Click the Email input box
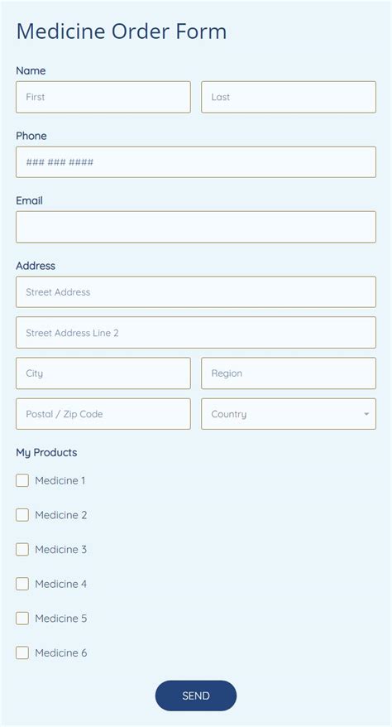Viewport: 392px width, 727px height. pyautogui.click(x=196, y=227)
